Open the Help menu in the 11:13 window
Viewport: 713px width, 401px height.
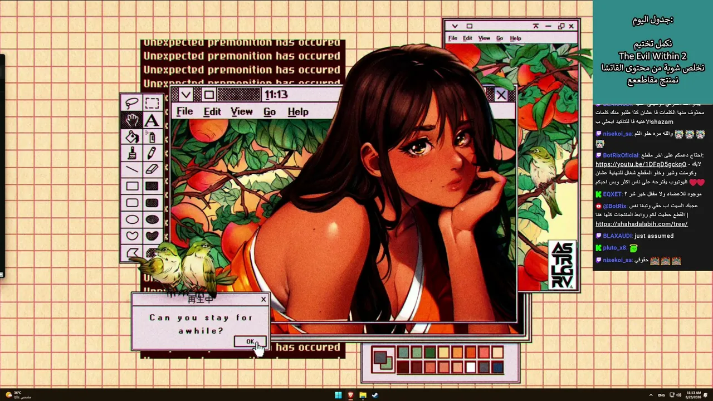pos(298,111)
